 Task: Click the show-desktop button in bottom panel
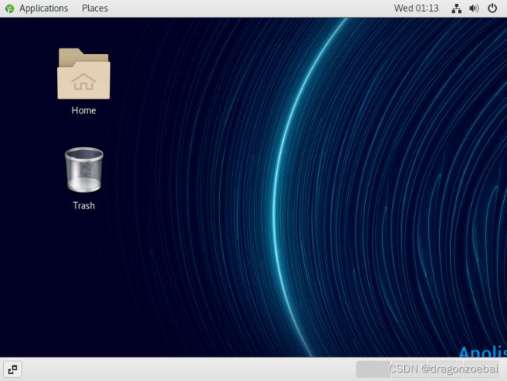click(x=12, y=369)
